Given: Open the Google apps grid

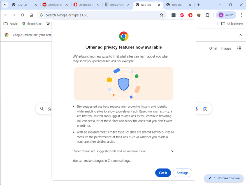Looking at the screenshot, I should coord(239,48).
